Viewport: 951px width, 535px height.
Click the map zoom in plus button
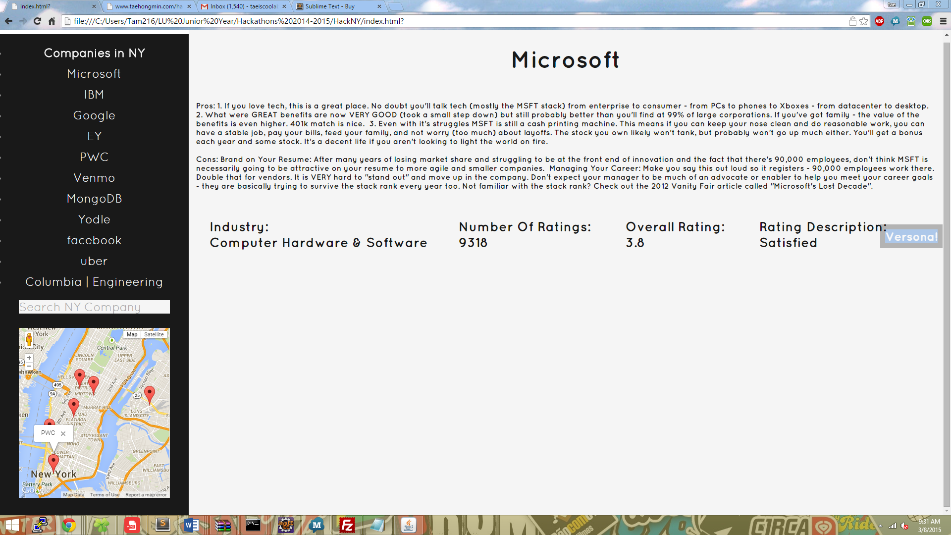click(29, 358)
